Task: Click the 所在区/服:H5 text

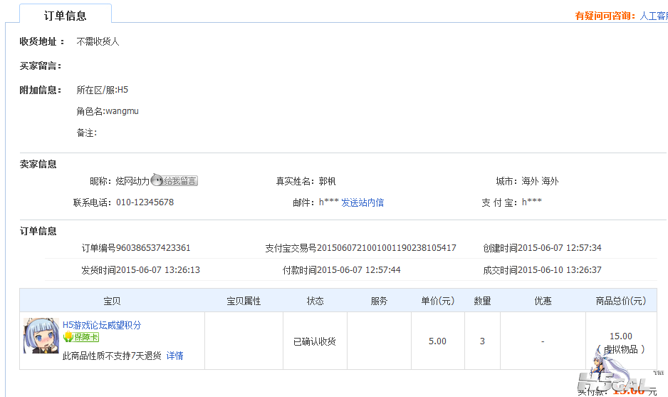Action: tap(103, 90)
